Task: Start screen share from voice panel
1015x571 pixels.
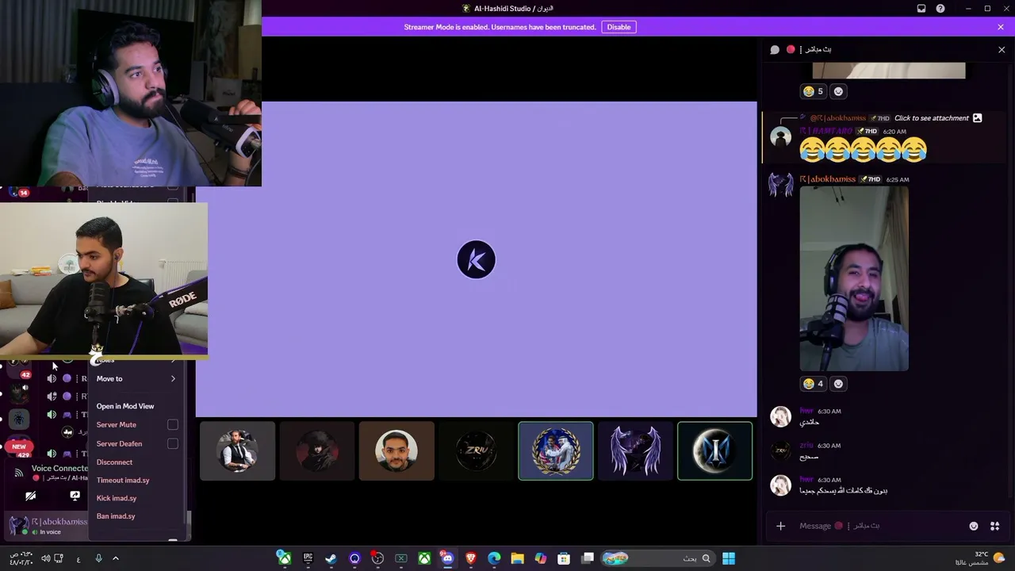Action: (75, 496)
